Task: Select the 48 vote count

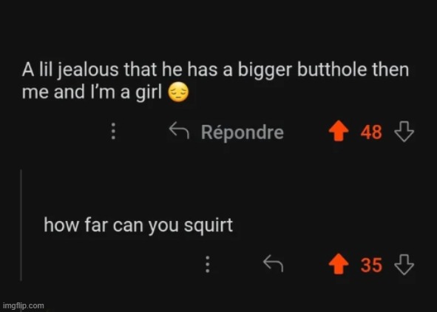Action: point(371,132)
